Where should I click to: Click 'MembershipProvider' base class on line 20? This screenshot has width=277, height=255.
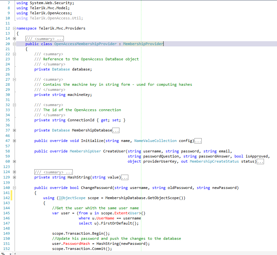tap(143, 44)
